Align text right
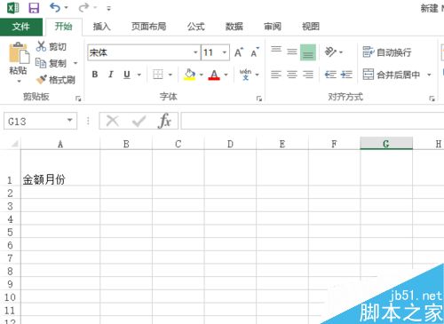Image resolution: width=444 pixels, height=324 pixels. 308,75
